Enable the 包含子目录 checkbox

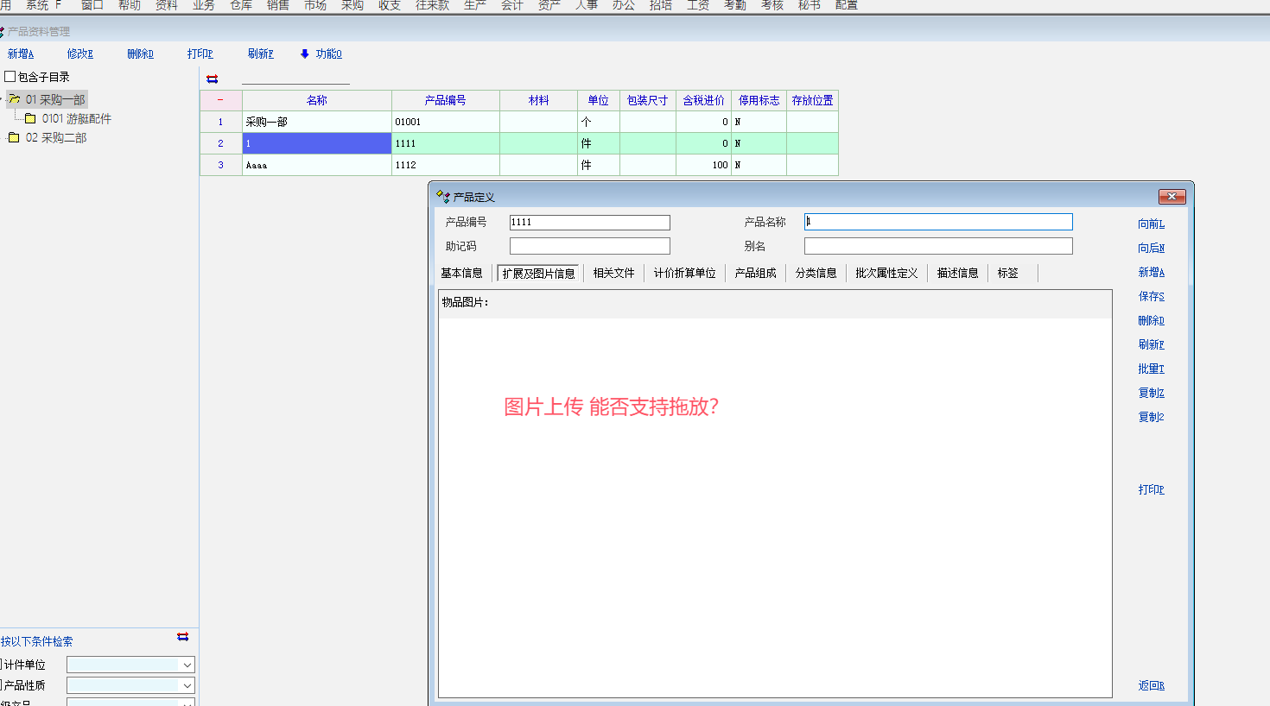pyautogui.click(x=10, y=77)
